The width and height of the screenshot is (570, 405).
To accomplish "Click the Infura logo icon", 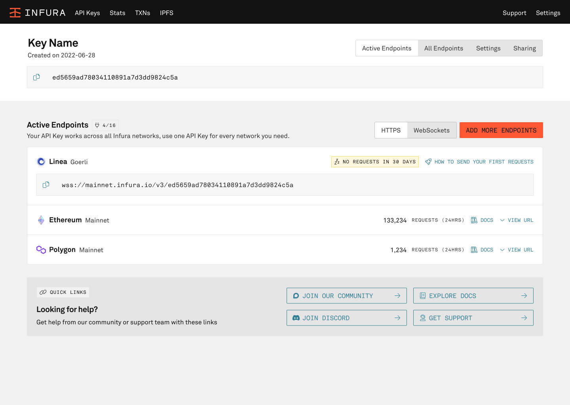I will tap(15, 13).
